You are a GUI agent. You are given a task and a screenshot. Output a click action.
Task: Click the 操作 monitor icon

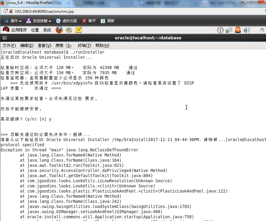pyautogui.click(x=6, y=21)
